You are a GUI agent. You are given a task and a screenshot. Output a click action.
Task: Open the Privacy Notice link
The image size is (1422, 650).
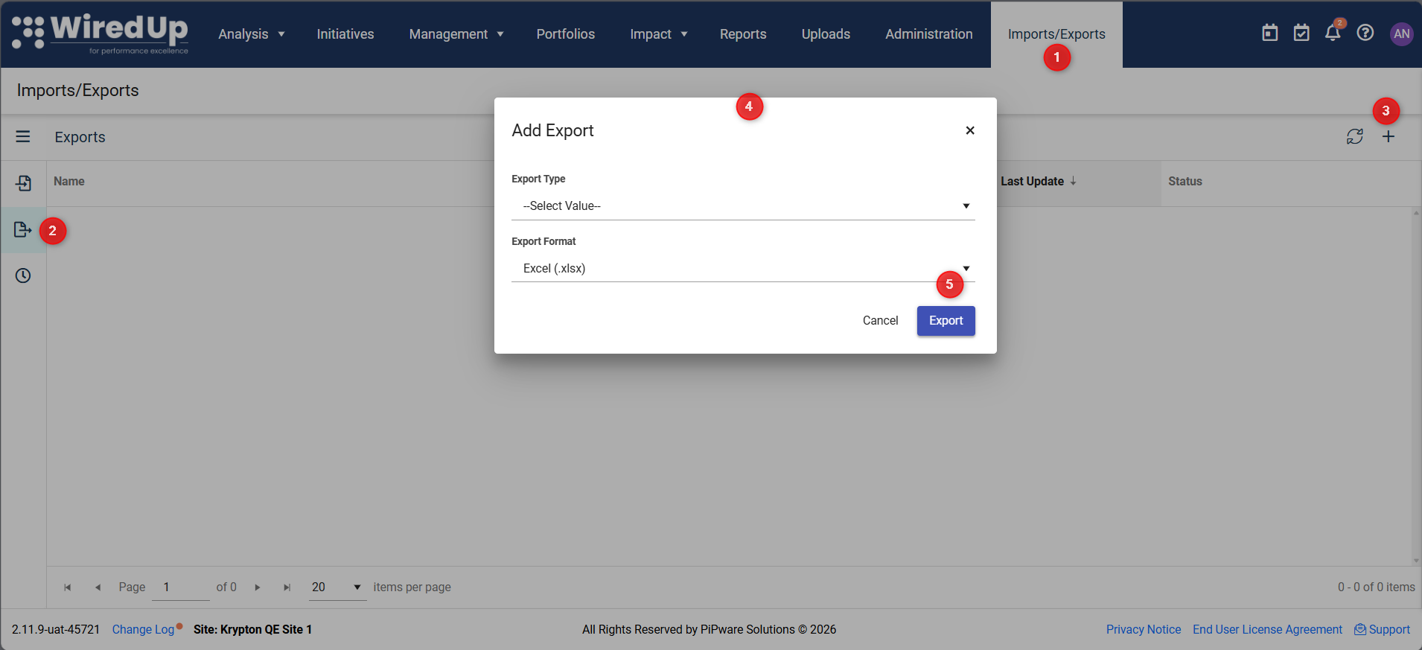pos(1144,630)
